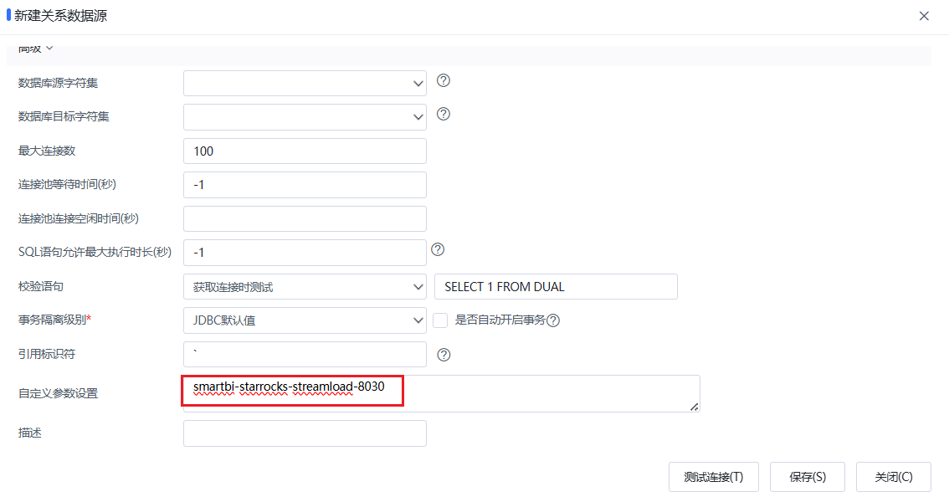Collapse the 高级 section chevron
The width and height of the screenshot is (949, 502).
click(49, 49)
